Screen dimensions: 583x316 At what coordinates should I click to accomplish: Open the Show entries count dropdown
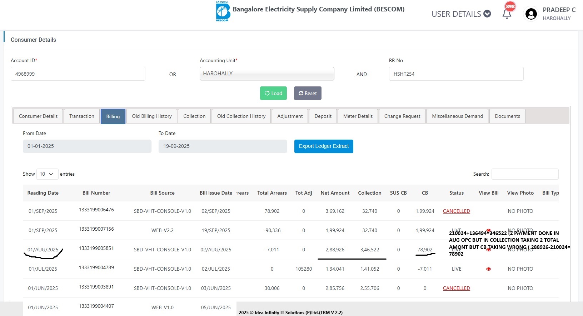pyautogui.click(x=47, y=174)
